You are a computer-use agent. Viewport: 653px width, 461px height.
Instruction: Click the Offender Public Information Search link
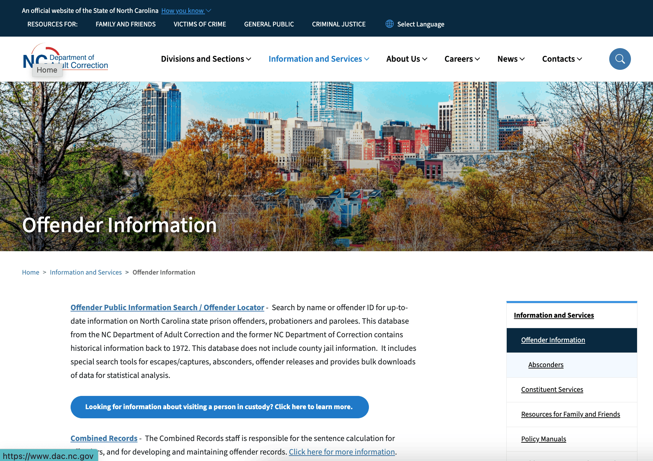[167, 307]
